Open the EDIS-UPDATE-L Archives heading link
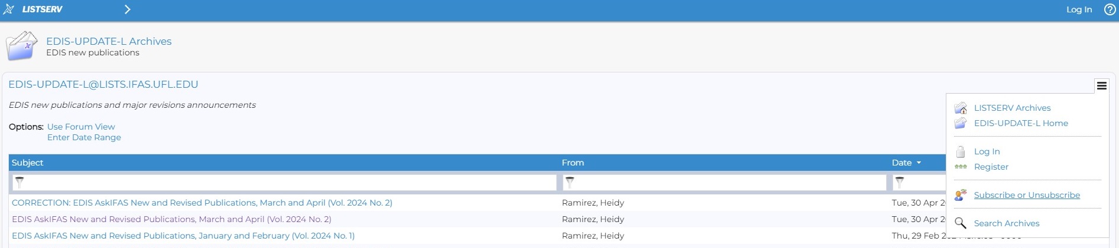Image resolution: width=1119 pixels, height=248 pixels. tap(109, 41)
